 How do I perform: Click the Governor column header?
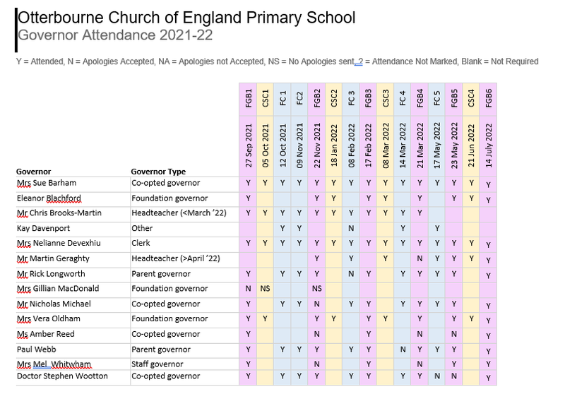(x=33, y=172)
